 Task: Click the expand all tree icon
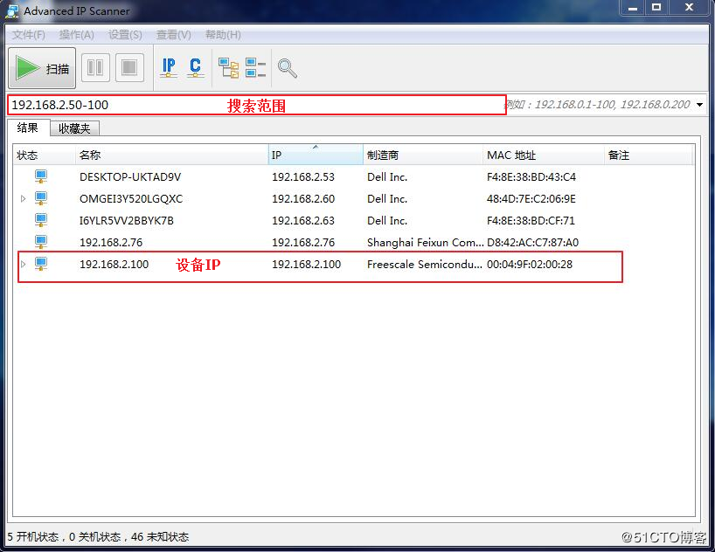228,68
